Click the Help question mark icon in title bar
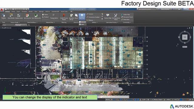Viewport: 194px width, 109px height. 179,9
